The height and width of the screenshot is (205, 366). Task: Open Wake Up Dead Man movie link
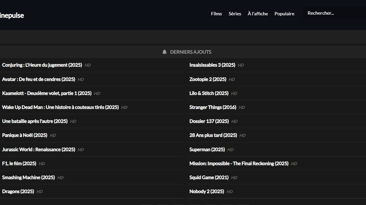60,107
